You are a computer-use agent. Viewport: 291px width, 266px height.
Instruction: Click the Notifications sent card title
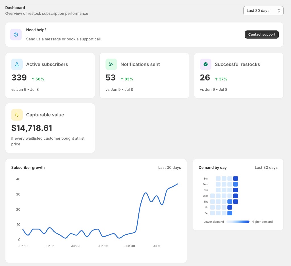click(x=140, y=65)
